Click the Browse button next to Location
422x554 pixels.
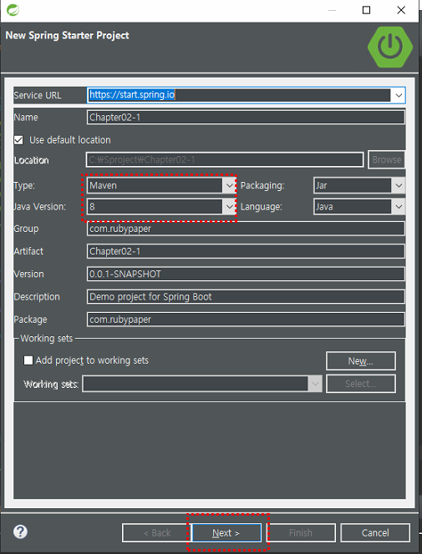[387, 159]
